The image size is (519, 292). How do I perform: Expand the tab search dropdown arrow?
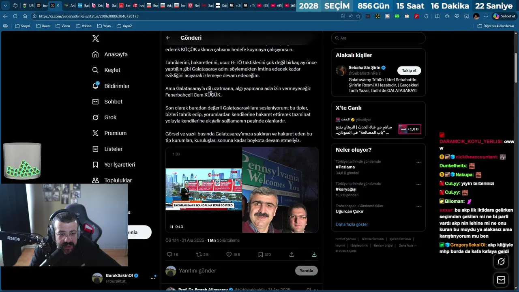[x=5, y=6]
